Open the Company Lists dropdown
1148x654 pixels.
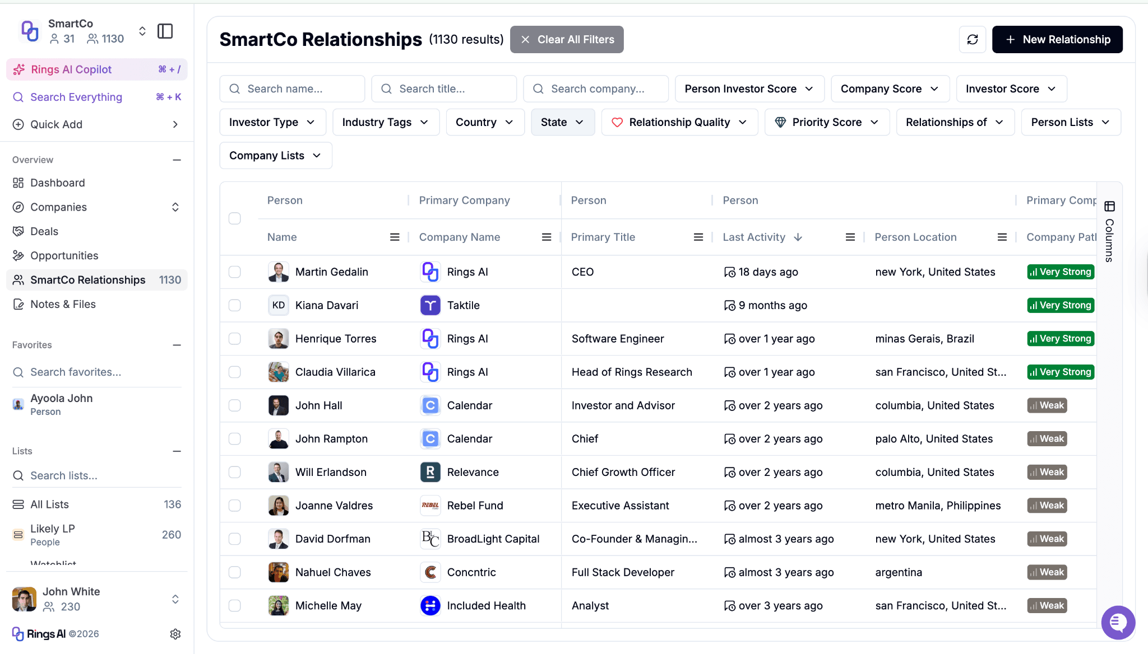(276, 156)
